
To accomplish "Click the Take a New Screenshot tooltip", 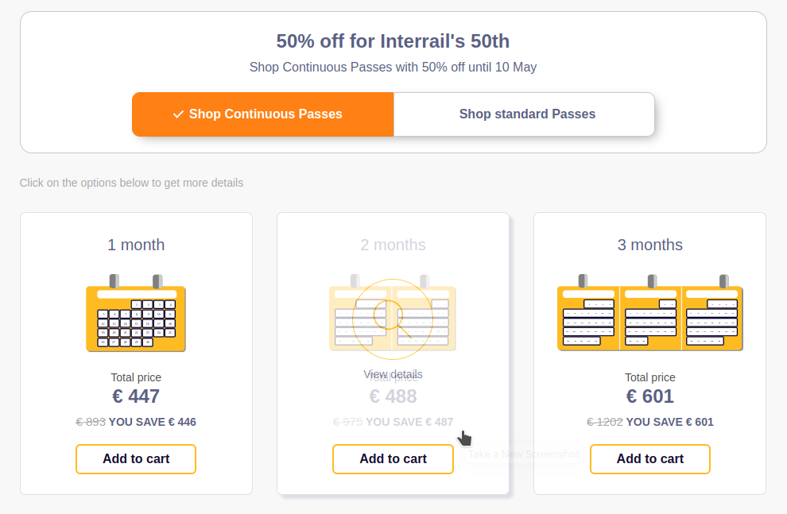I will pyautogui.click(x=524, y=454).
